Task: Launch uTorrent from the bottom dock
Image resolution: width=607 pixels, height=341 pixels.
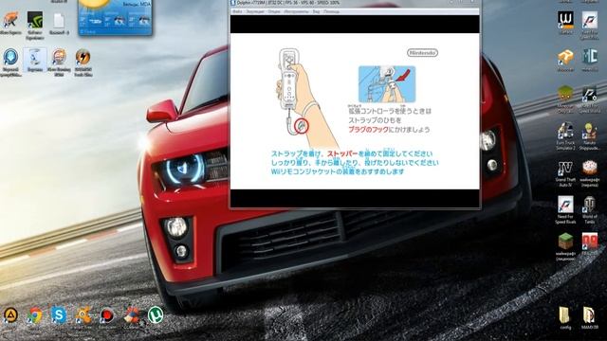Action: pos(156,314)
